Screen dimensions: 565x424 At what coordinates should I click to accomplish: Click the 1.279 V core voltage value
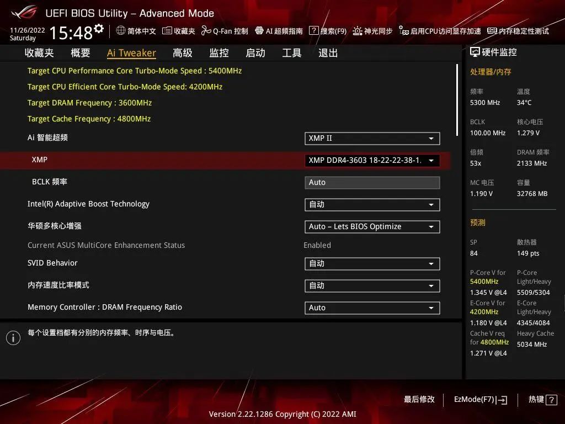(528, 133)
